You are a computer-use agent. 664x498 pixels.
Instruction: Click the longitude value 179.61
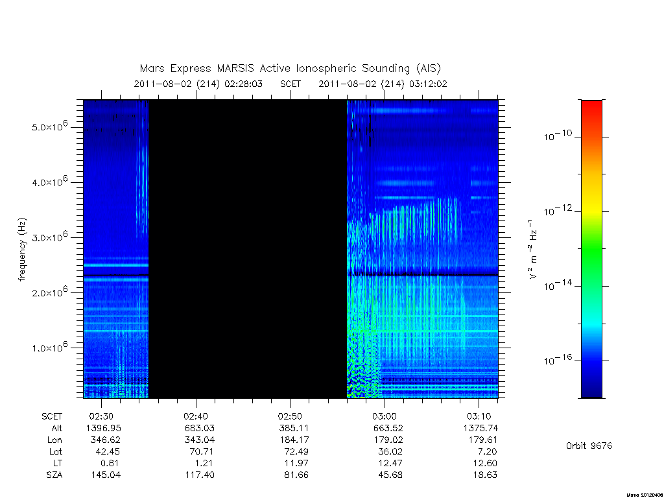pos(482,440)
